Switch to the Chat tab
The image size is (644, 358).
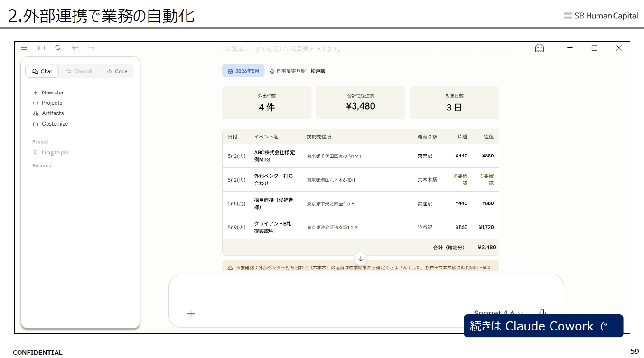(42, 71)
